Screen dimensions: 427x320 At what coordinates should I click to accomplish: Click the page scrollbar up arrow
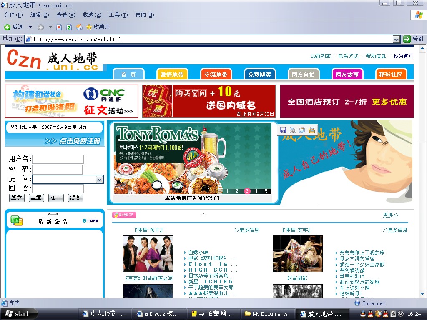pyautogui.click(x=422, y=48)
